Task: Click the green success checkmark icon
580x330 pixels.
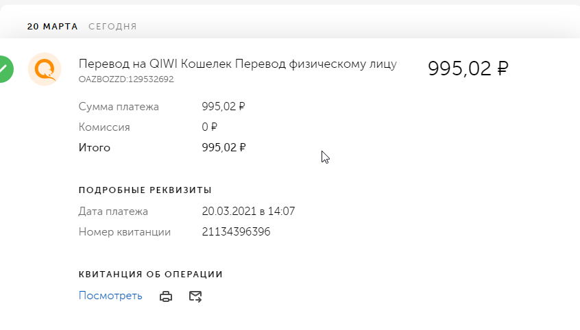Action: [x=5, y=69]
